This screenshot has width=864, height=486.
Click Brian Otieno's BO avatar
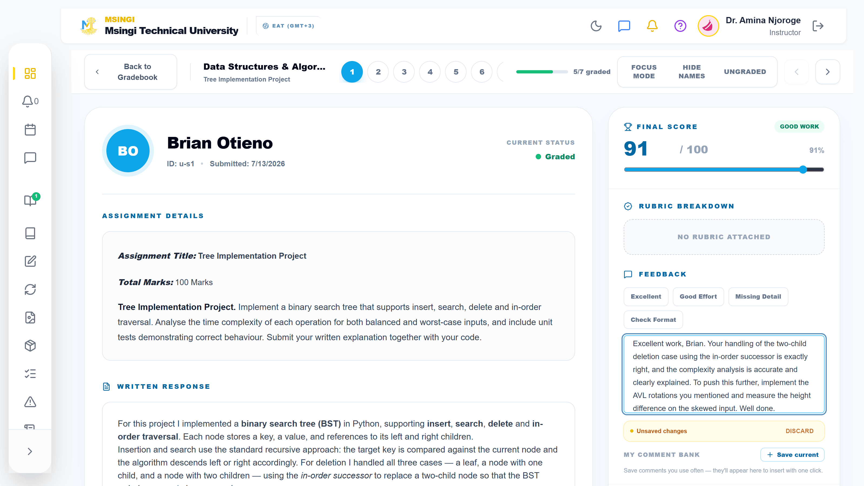pos(128,151)
